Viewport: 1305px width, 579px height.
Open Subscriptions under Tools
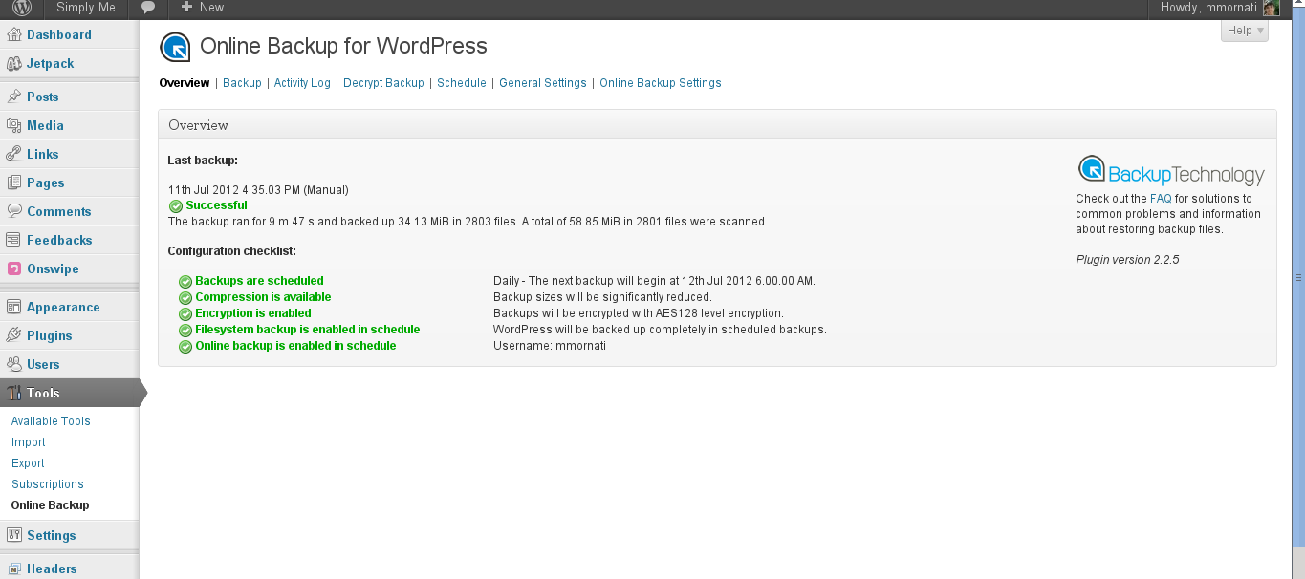[48, 484]
